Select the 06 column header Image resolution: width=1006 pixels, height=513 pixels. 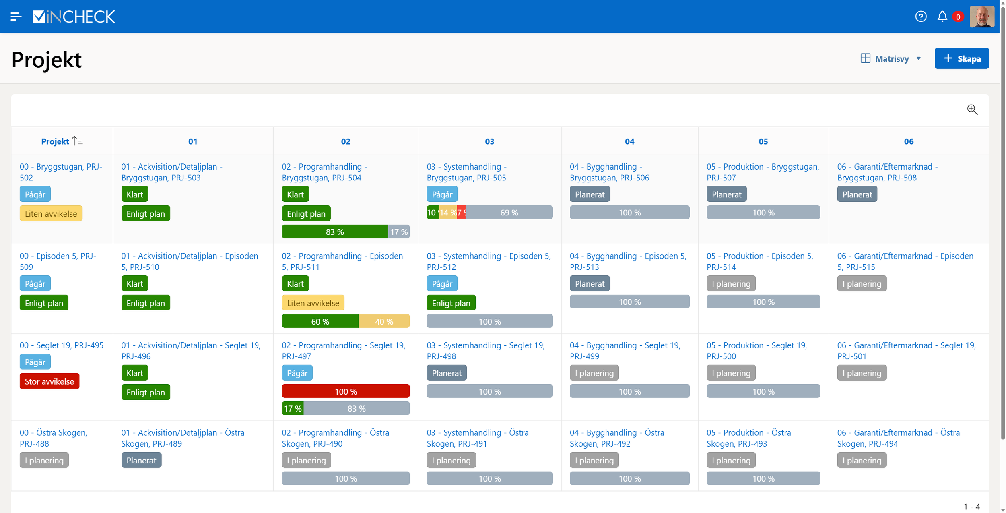(x=909, y=141)
